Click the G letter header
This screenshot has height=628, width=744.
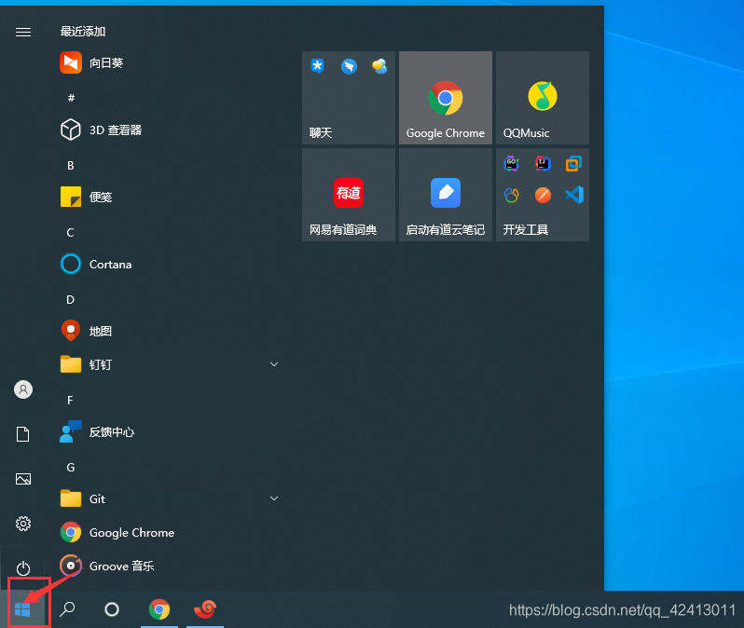pos(70,467)
